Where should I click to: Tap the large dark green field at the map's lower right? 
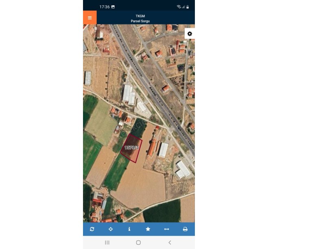pos(163,212)
